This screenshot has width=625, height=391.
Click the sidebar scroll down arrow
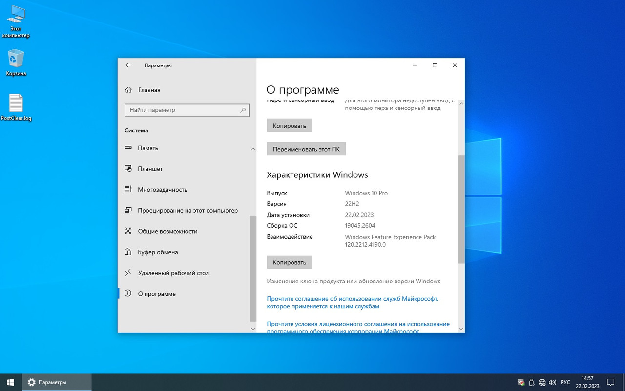coord(253,329)
